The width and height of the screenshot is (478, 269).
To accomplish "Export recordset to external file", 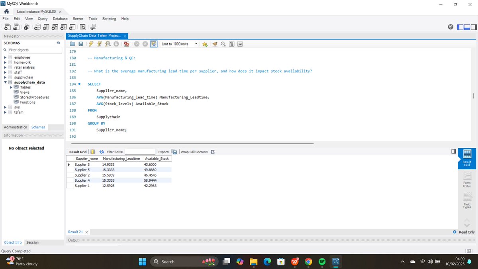I will click(x=174, y=152).
